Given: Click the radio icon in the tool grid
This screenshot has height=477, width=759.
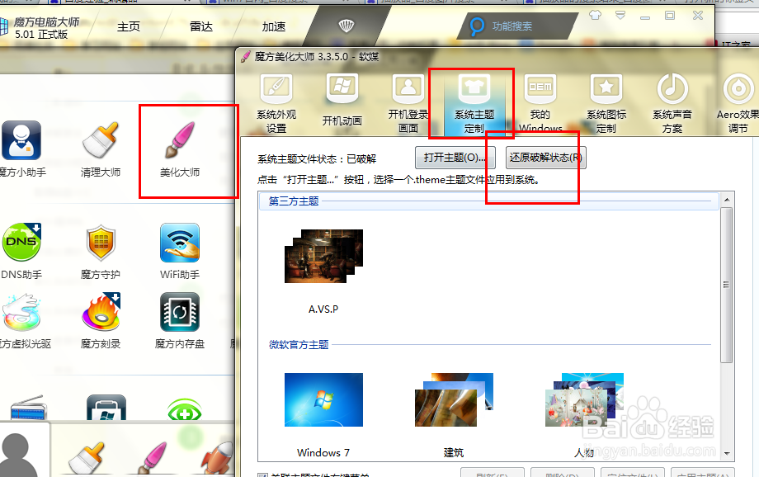Looking at the screenshot, I should 28,408.
